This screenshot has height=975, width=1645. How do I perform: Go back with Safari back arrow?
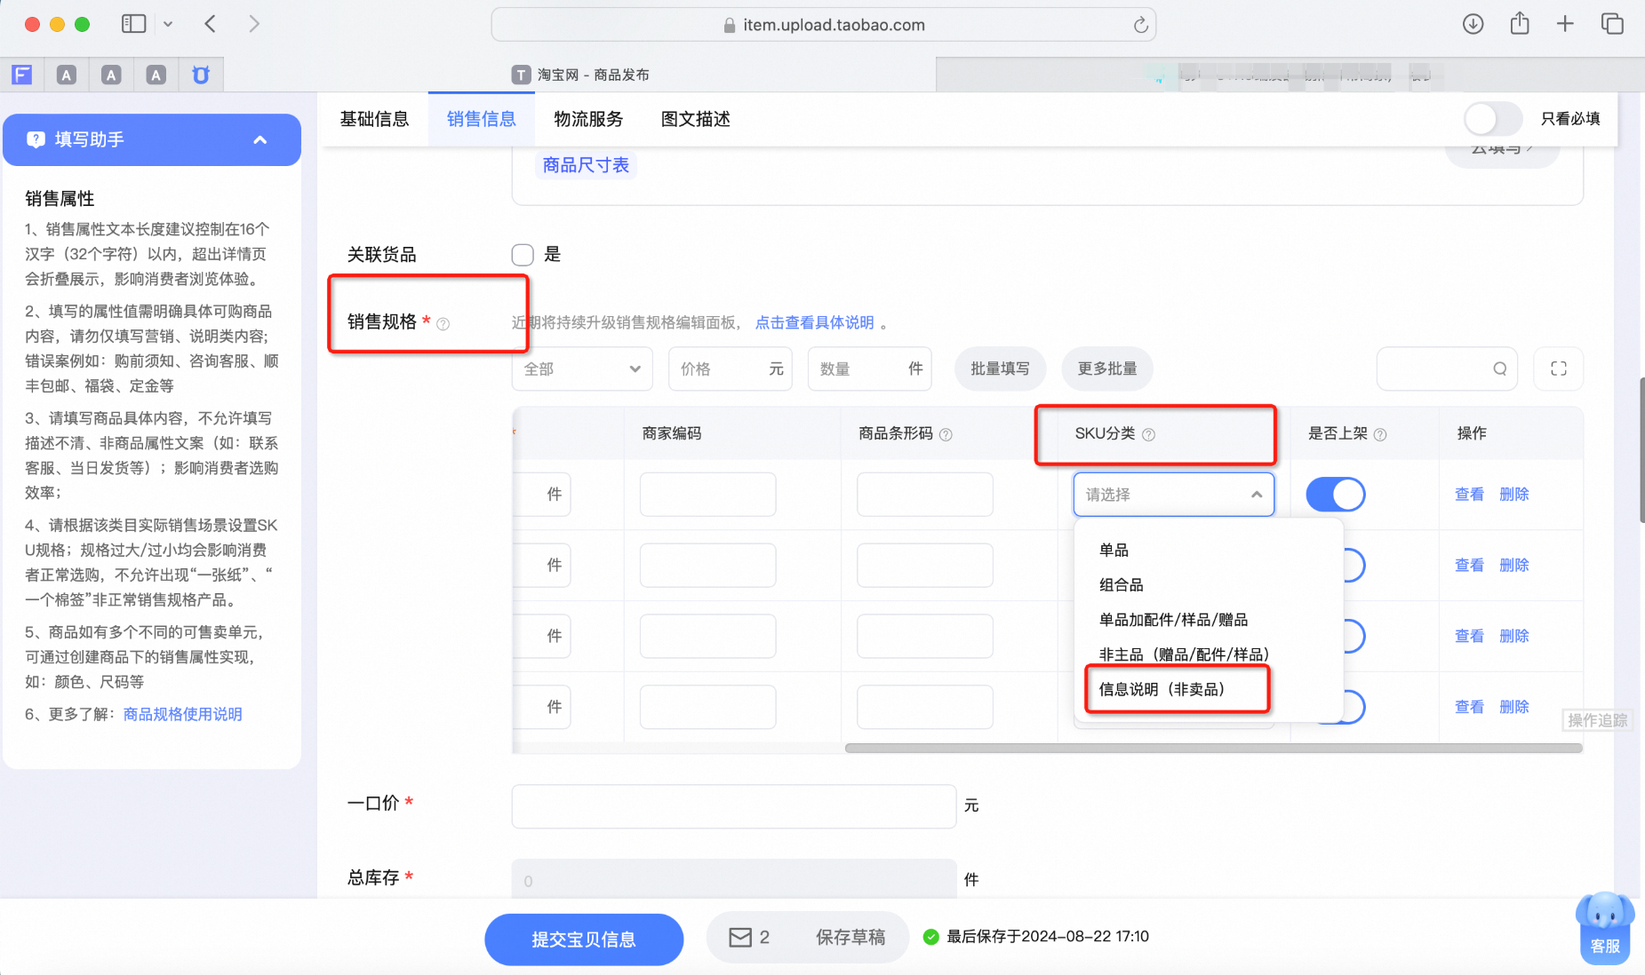[x=211, y=24]
